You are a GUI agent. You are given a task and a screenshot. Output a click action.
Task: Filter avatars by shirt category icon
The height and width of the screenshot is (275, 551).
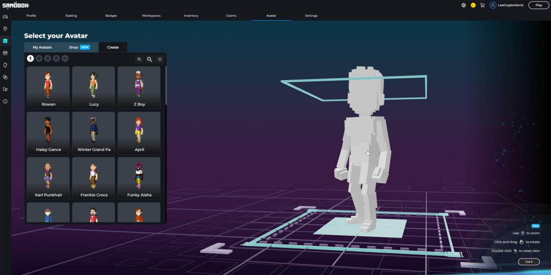click(x=47, y=58)
